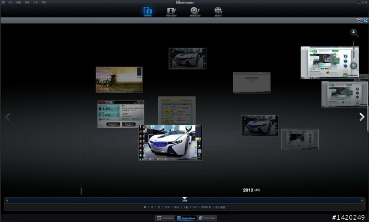This screenshot has width=369, height=222.
Task: Select the bright webpage screenshot thumbnail at top right
Action: pyautogui.click(x=330, y=63)
